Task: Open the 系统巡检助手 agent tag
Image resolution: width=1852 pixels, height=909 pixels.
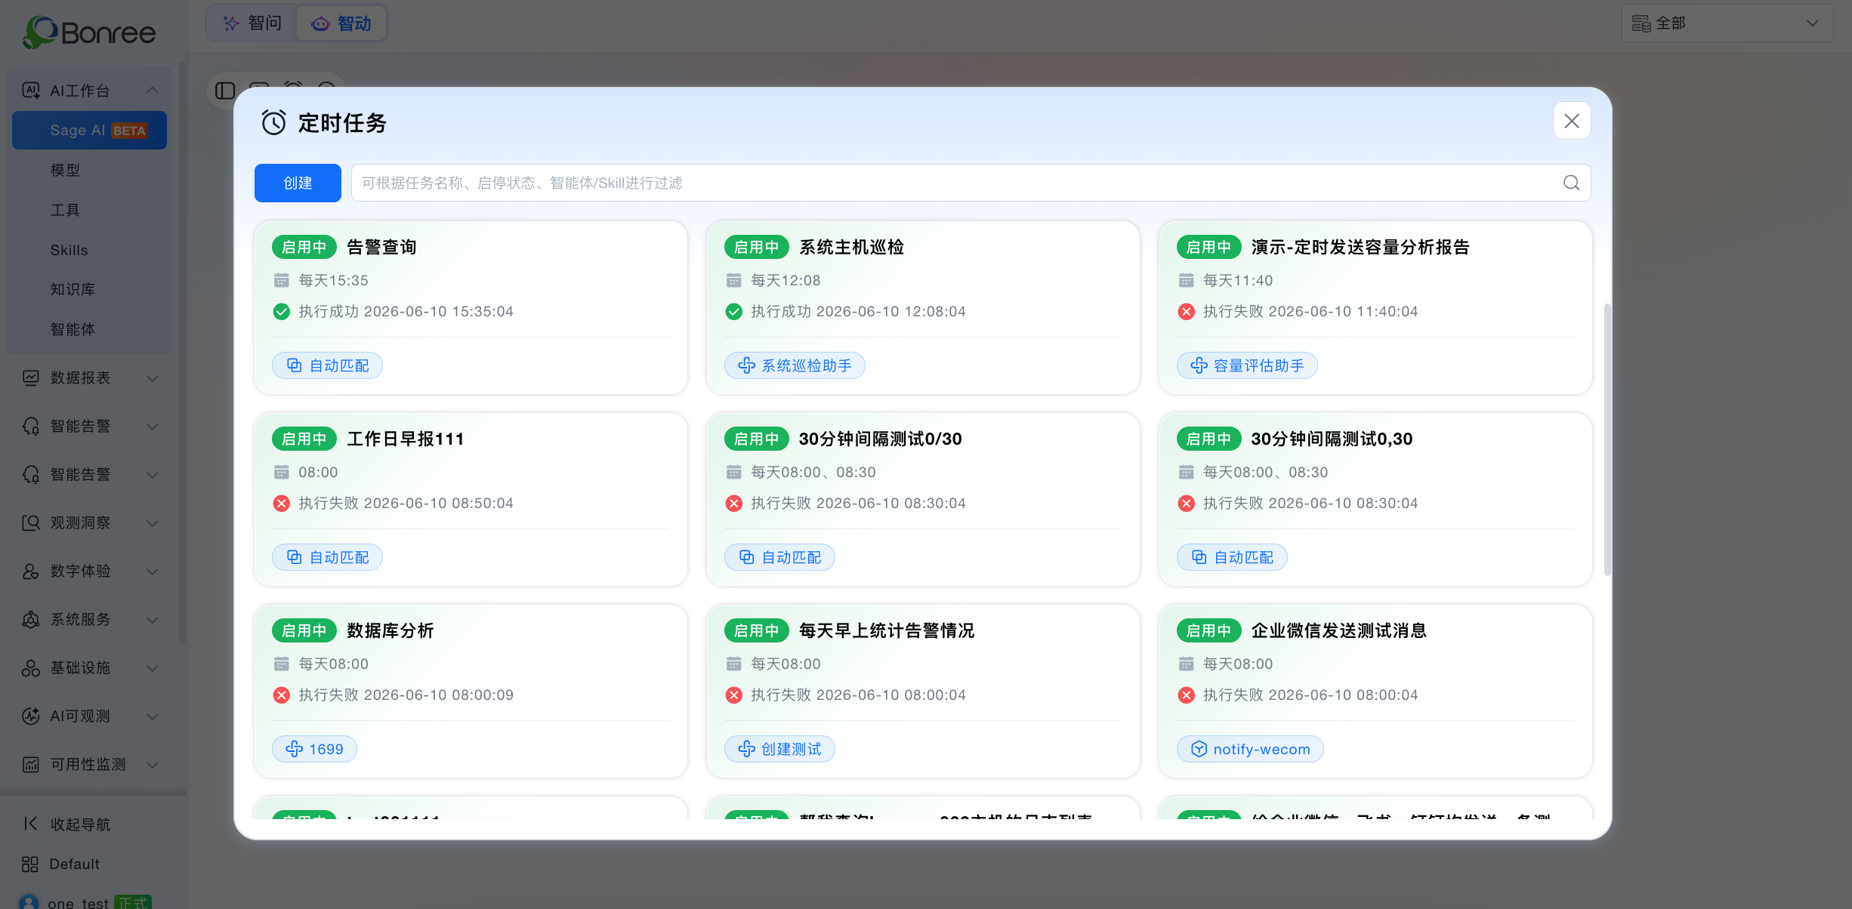Action: 795,365
